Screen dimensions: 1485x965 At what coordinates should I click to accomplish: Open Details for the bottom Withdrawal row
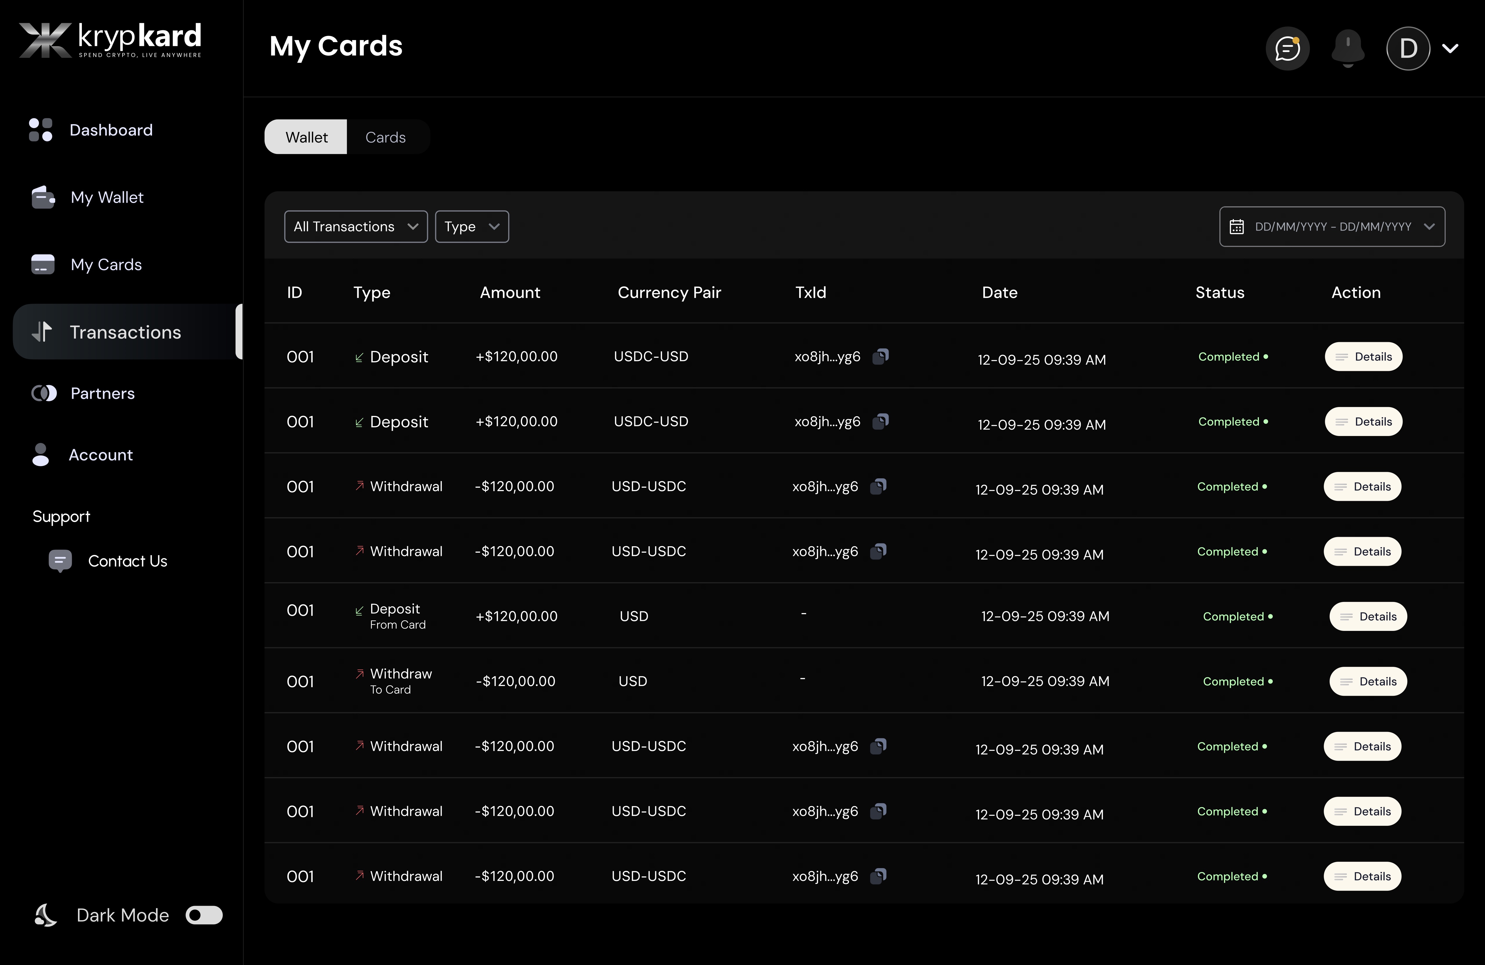1362,876
